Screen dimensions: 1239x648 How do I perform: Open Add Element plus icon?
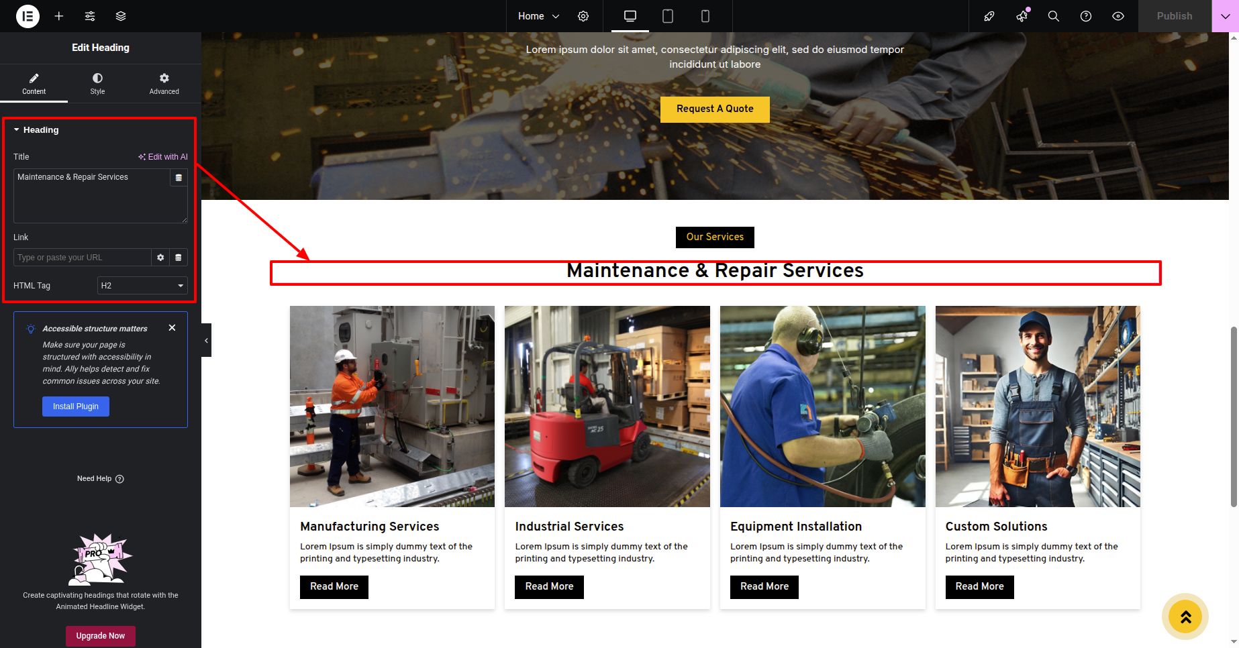click(x=59, y=16)
